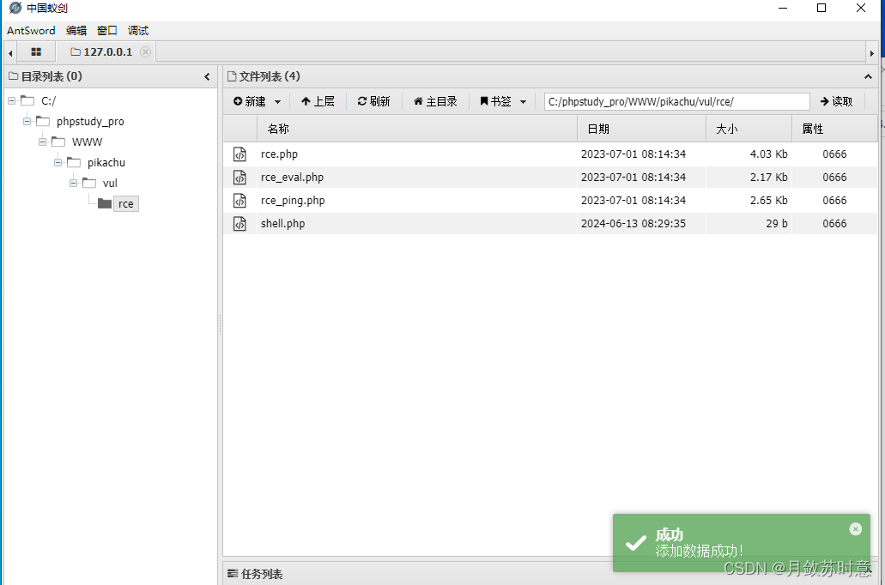The height and width of the screenshot is (585, 885).
Task: Click the right tab-navigation arrow
Action: click(872, 53)
